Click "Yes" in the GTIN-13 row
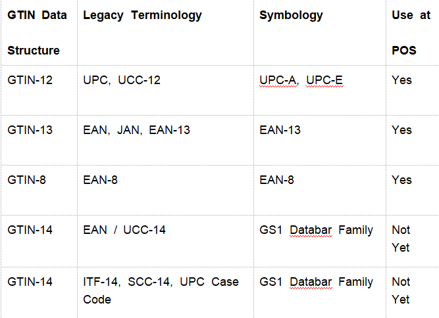This screenshot has width=439, height=318. coord(401,130)
